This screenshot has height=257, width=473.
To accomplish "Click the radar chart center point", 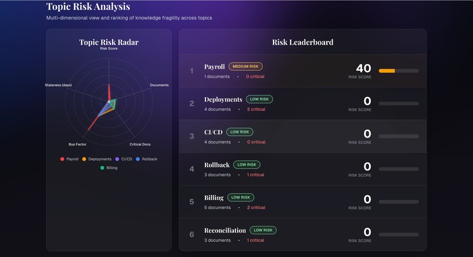I will click(x=109, y=101).
